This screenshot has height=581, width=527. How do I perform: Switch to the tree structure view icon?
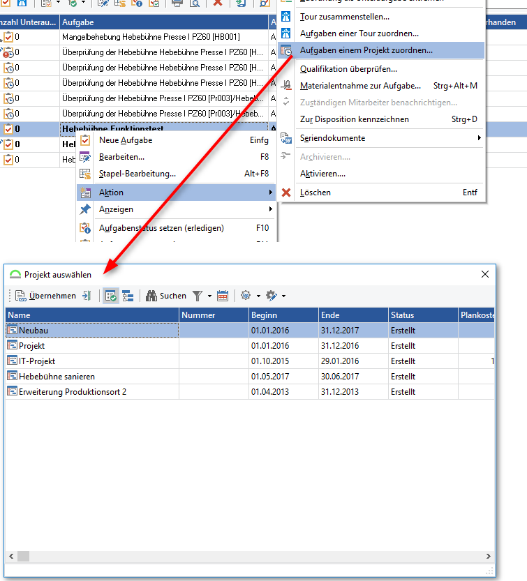[128, 296]
